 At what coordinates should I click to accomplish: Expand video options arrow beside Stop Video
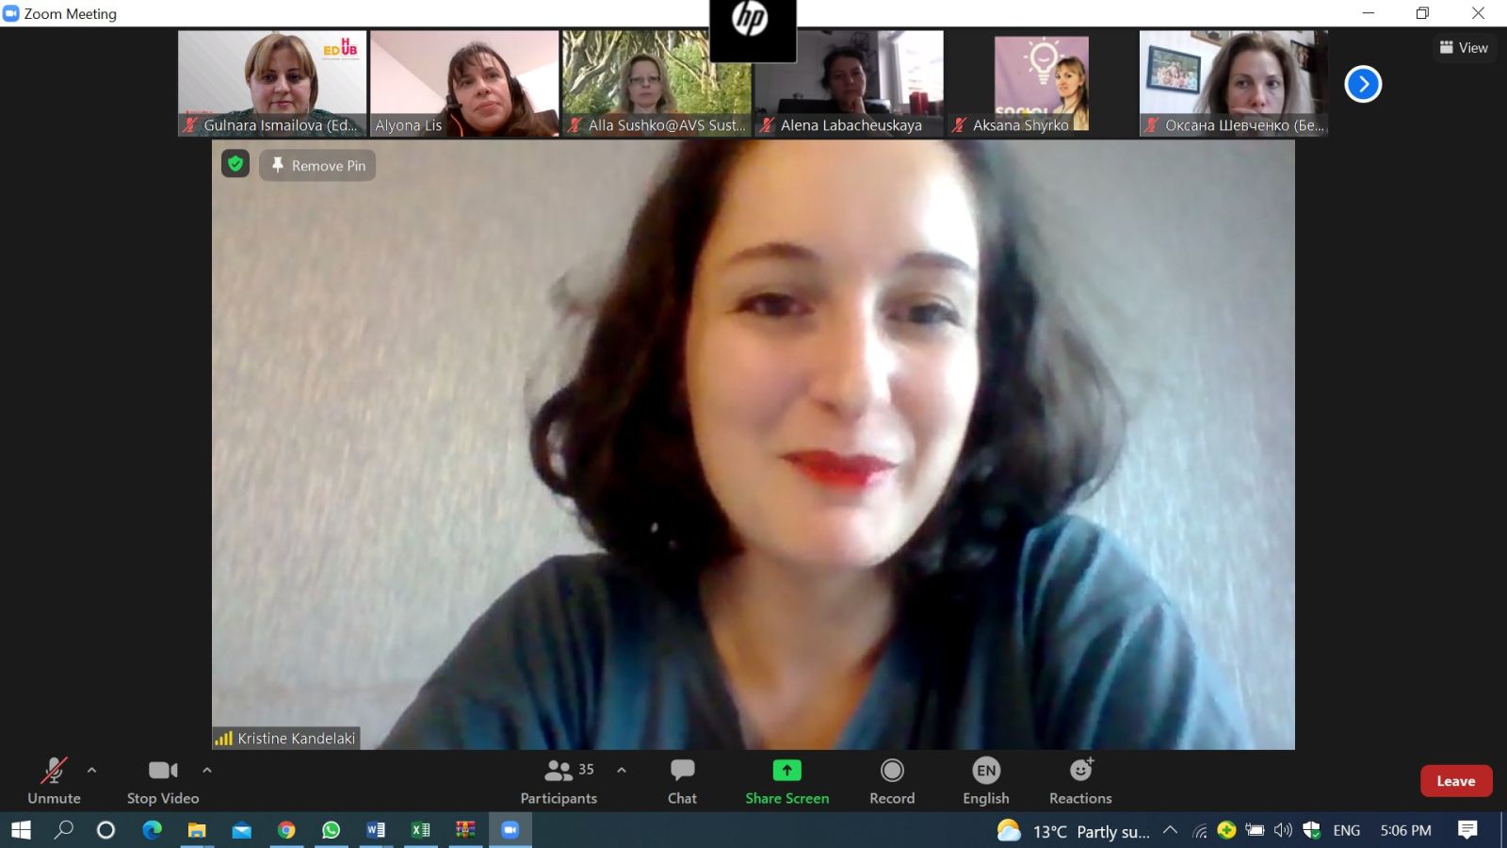click(x=207, y=770)
